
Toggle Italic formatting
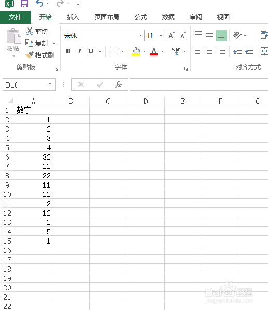click(79, 51)
